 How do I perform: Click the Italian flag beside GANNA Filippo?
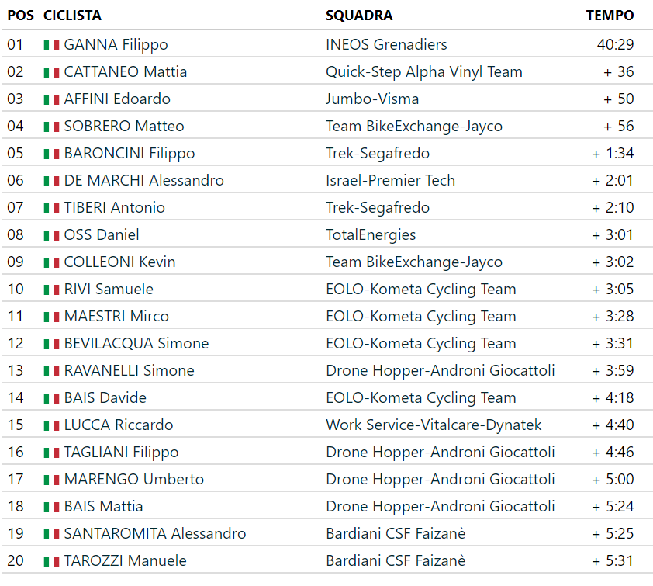(51, 45)
